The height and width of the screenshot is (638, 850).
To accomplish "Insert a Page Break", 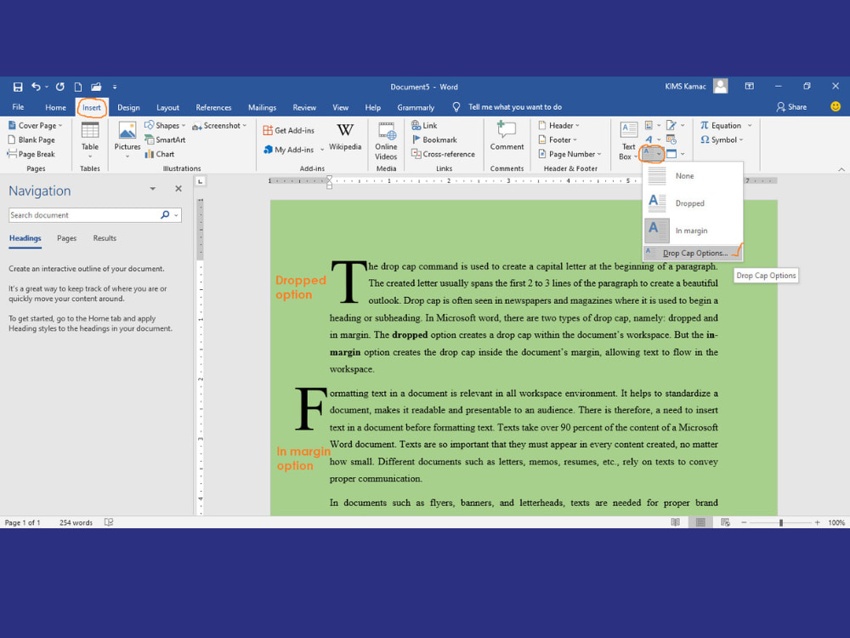I will pos(31,154).
